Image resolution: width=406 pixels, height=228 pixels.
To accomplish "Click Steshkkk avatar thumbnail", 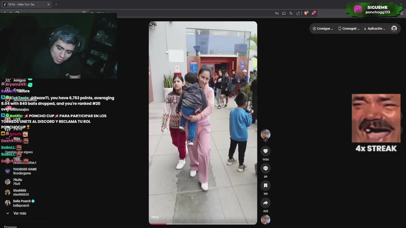I will point(8,193).
